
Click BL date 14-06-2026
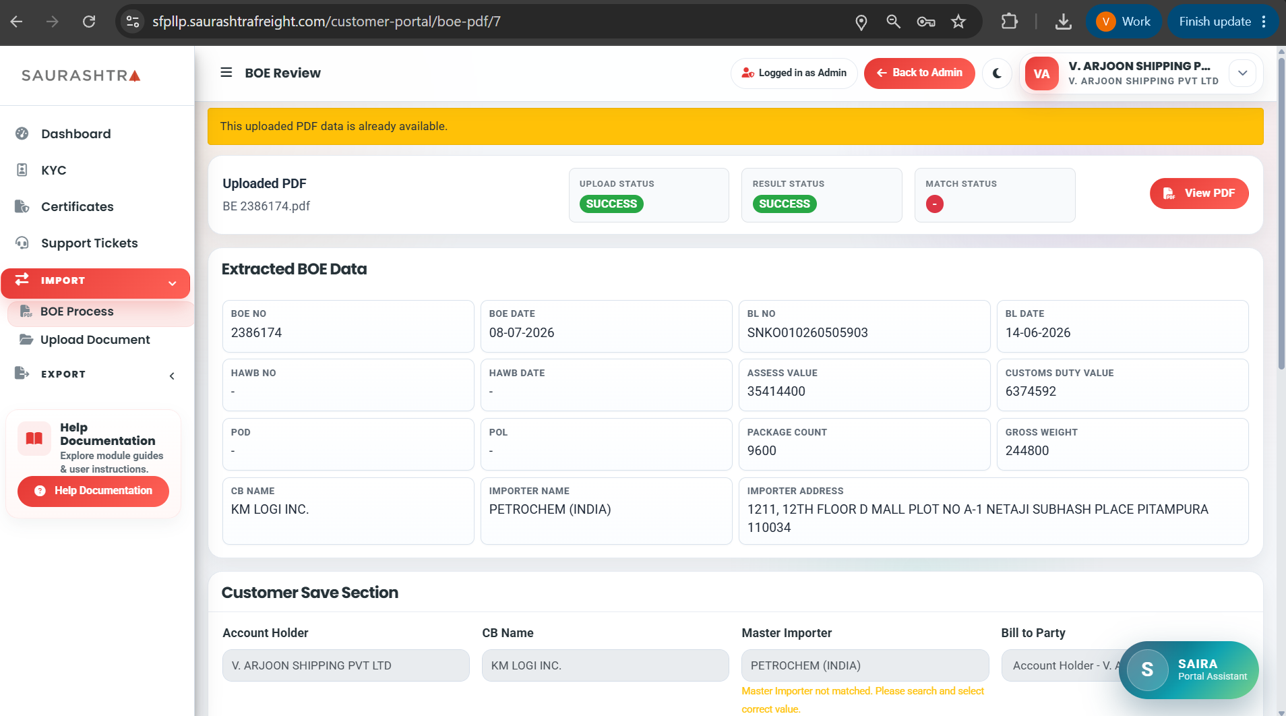point(1038,332)
